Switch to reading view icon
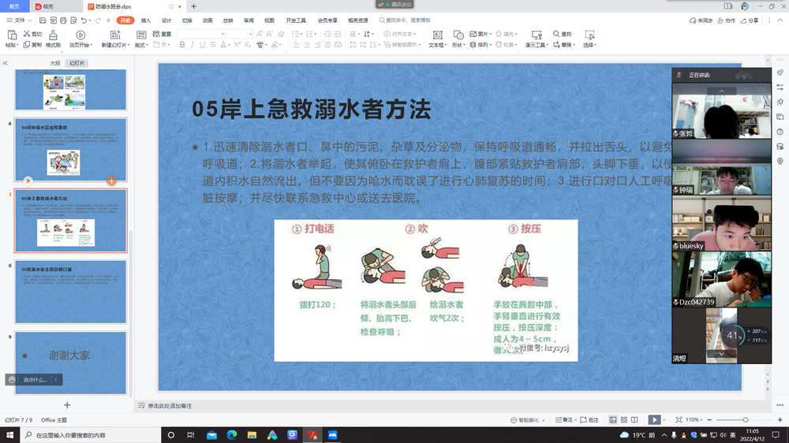This screenshot has height=443, width=789. 634,420
